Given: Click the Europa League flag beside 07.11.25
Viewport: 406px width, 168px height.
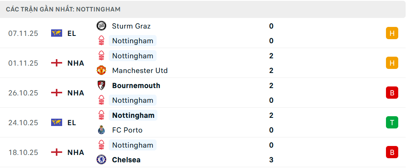Looking at the screenshot, I should tap(56, 33).
